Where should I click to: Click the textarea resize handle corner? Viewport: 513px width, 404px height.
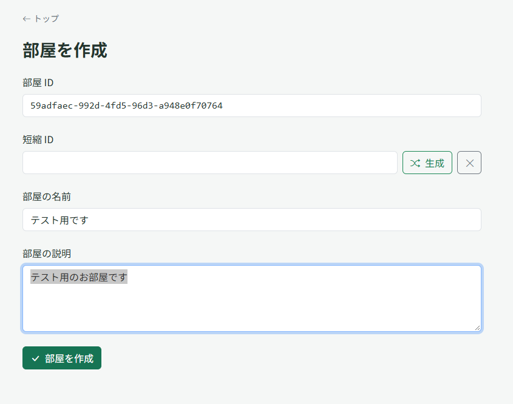pyautogui.click(x=477, y=328)
